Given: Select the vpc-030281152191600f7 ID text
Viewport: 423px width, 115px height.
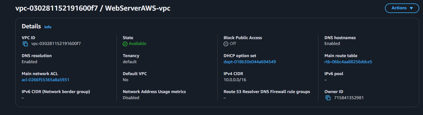Looking at the screenshot, I should coord(56,44).
